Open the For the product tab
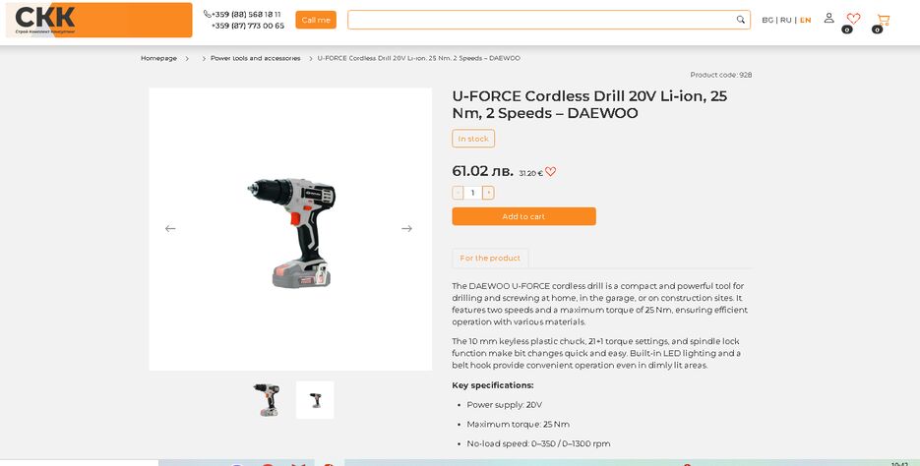This screenshot has width=920, height=466. [490, 258]
